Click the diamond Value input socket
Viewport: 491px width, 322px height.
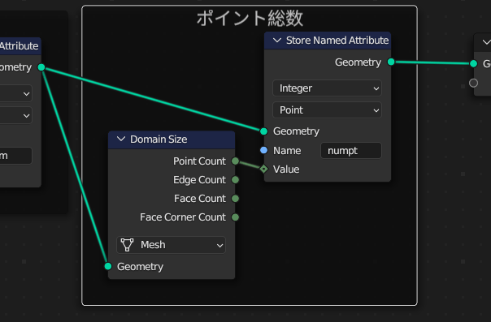point(264,170)
